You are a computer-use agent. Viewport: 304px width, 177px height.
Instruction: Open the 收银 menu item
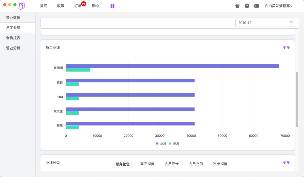point(61,6)
